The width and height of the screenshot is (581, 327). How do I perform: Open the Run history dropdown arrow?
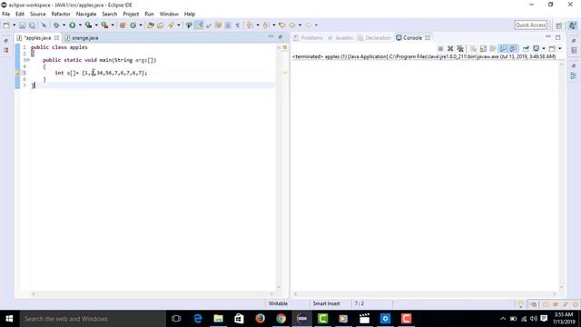pos(80,25)
